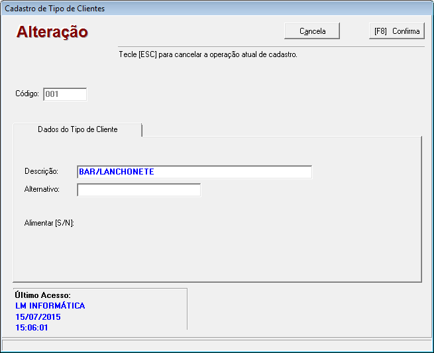Click the Alteração heading
The image size is (434, 353).
[52, 32]
